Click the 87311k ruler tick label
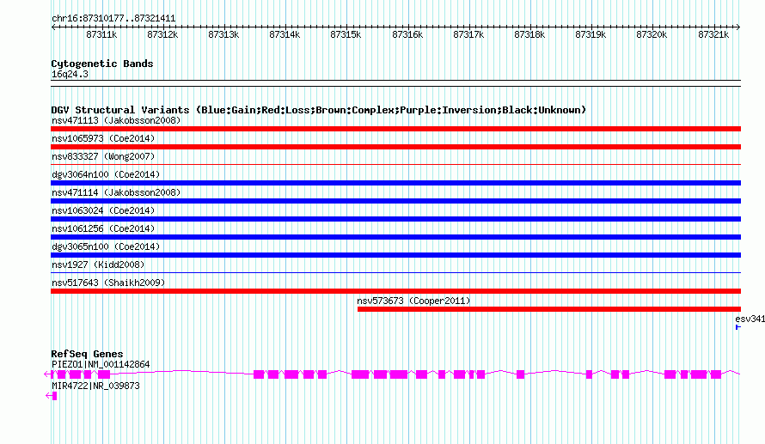Viewport: 765px width, 444px height. point(101,34)
